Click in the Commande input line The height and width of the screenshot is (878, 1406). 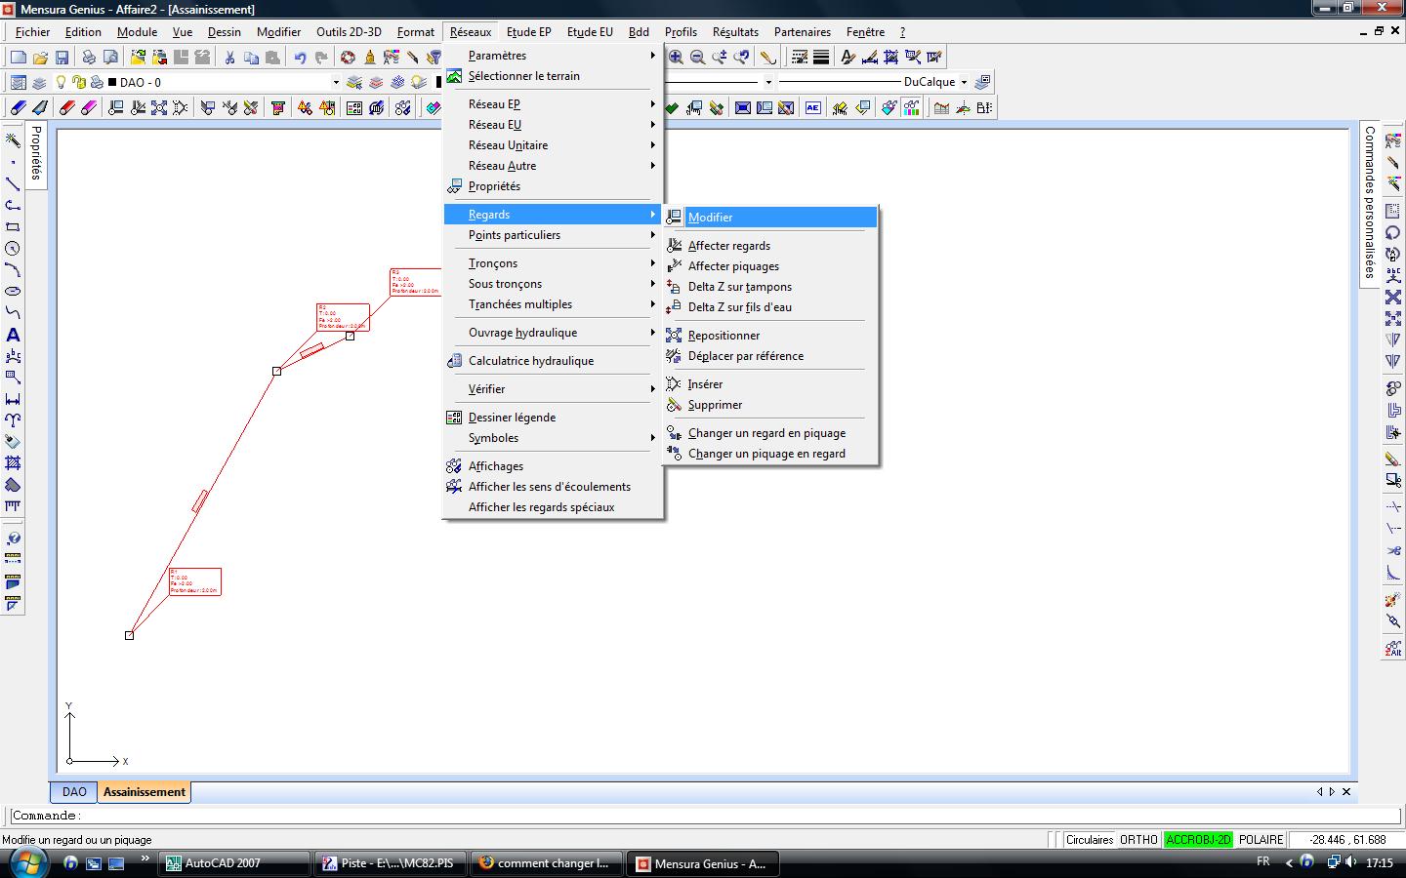705,816
